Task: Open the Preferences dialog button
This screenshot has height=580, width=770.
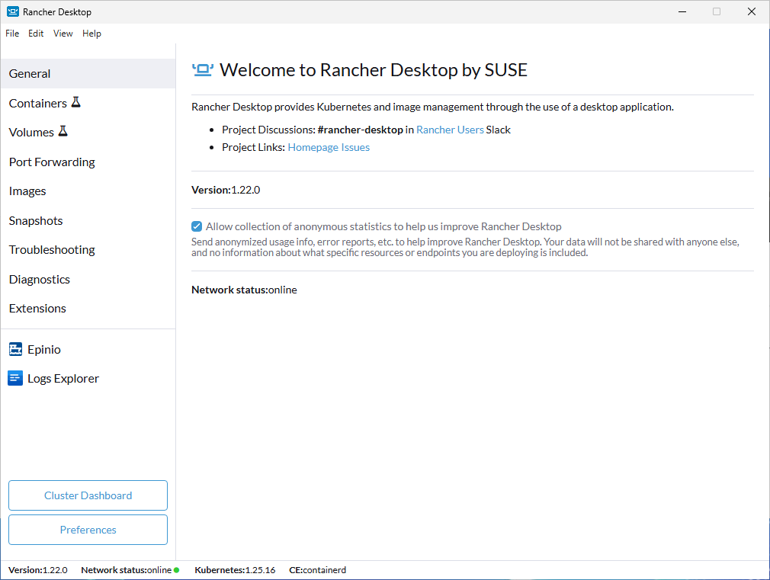Action: click(88, 530)
